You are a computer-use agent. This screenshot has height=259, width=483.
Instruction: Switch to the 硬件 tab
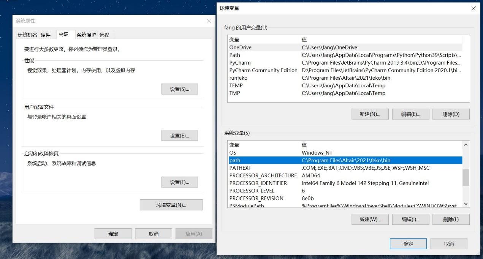46,35
